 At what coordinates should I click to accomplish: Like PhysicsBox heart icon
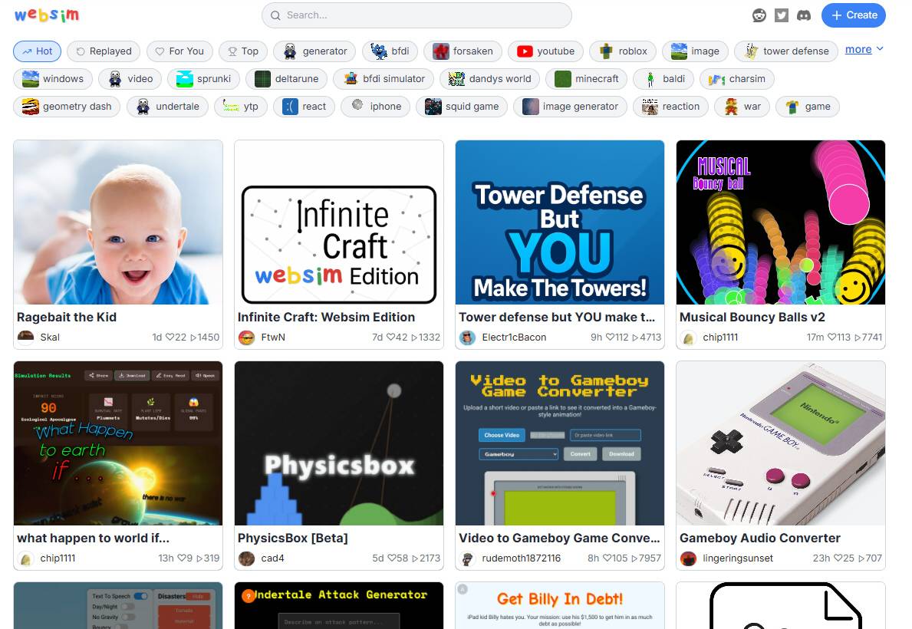[392, 558]
